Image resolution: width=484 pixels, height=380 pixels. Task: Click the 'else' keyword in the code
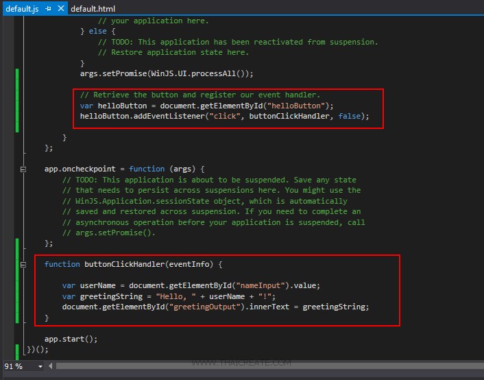(97, 31)
